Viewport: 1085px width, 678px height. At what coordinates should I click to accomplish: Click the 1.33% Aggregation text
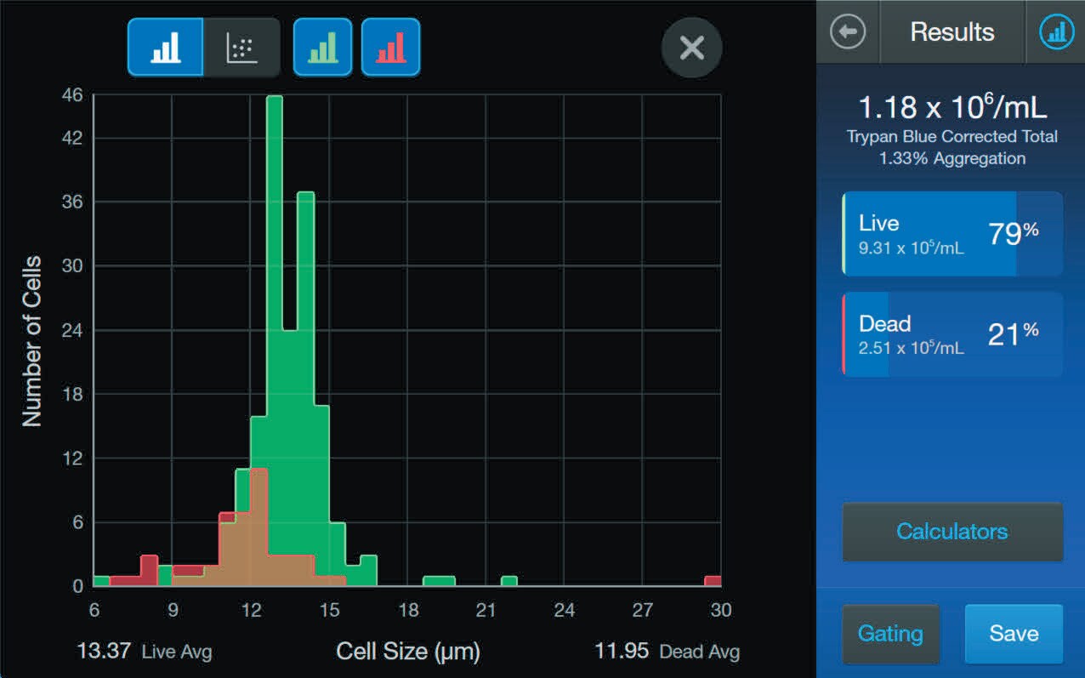(952, 158)
